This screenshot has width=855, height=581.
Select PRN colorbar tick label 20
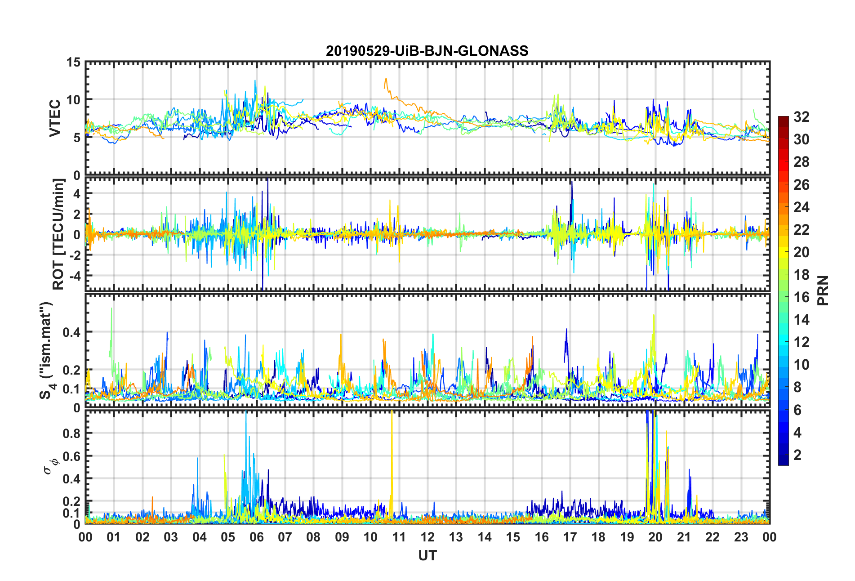click(802, 252)
